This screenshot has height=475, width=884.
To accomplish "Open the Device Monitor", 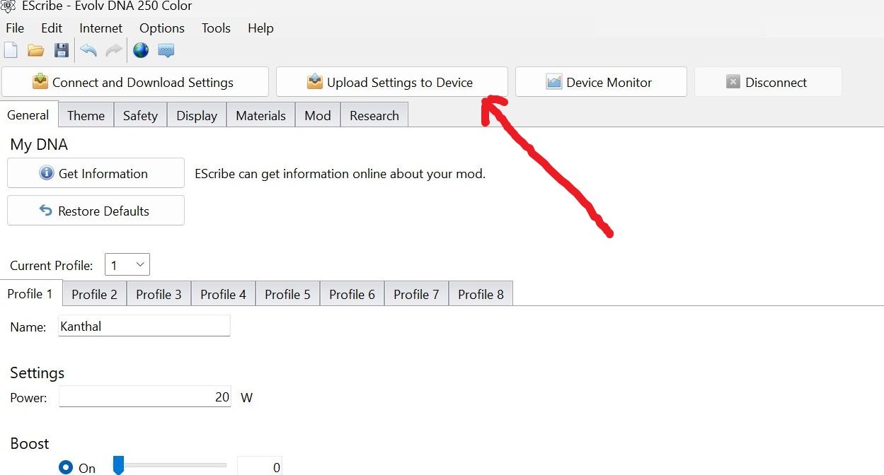I will pyautogui.click(x=600, y=82).
